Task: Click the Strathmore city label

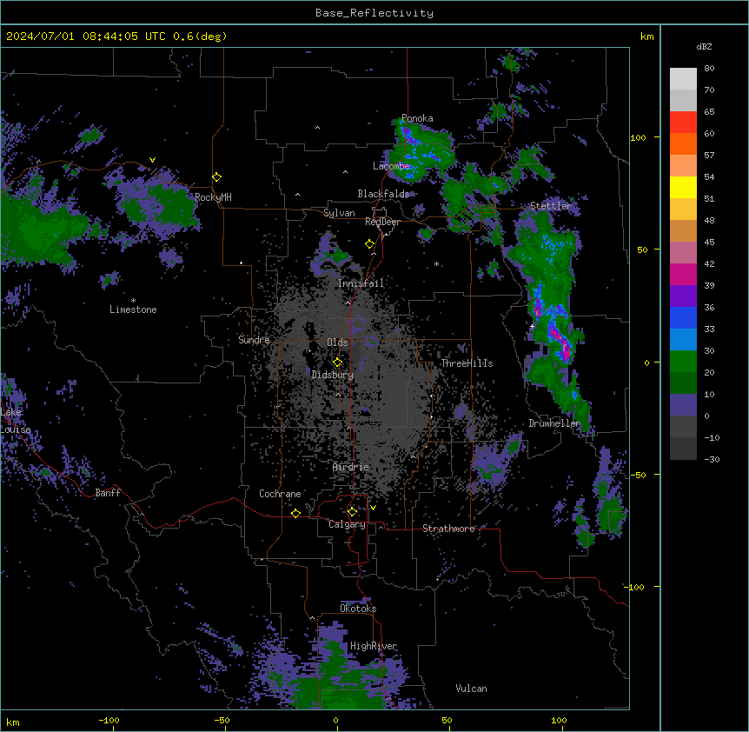Action: coord(448,529)
